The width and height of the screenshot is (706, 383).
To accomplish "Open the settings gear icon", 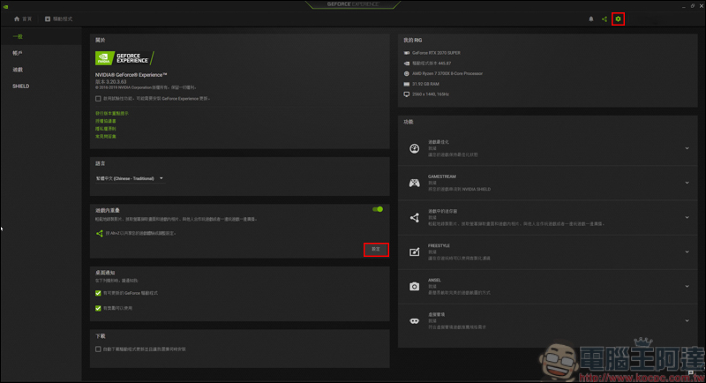I will pyautogui.click(x=618, y=19).
